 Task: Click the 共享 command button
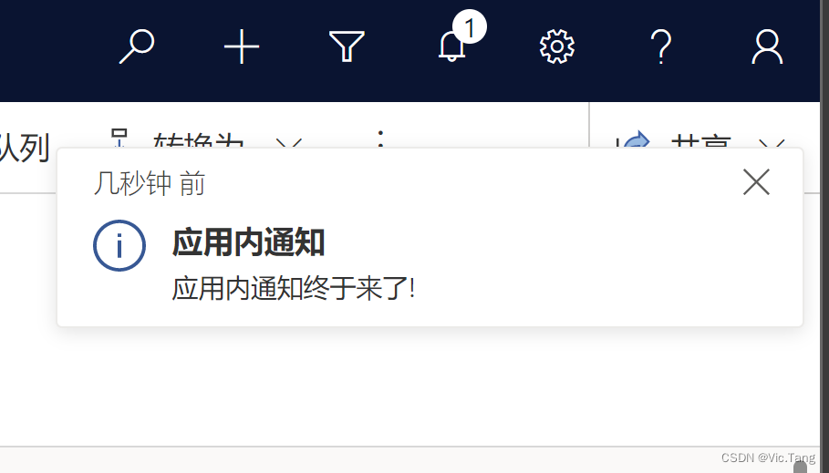(x=701, y=140)
